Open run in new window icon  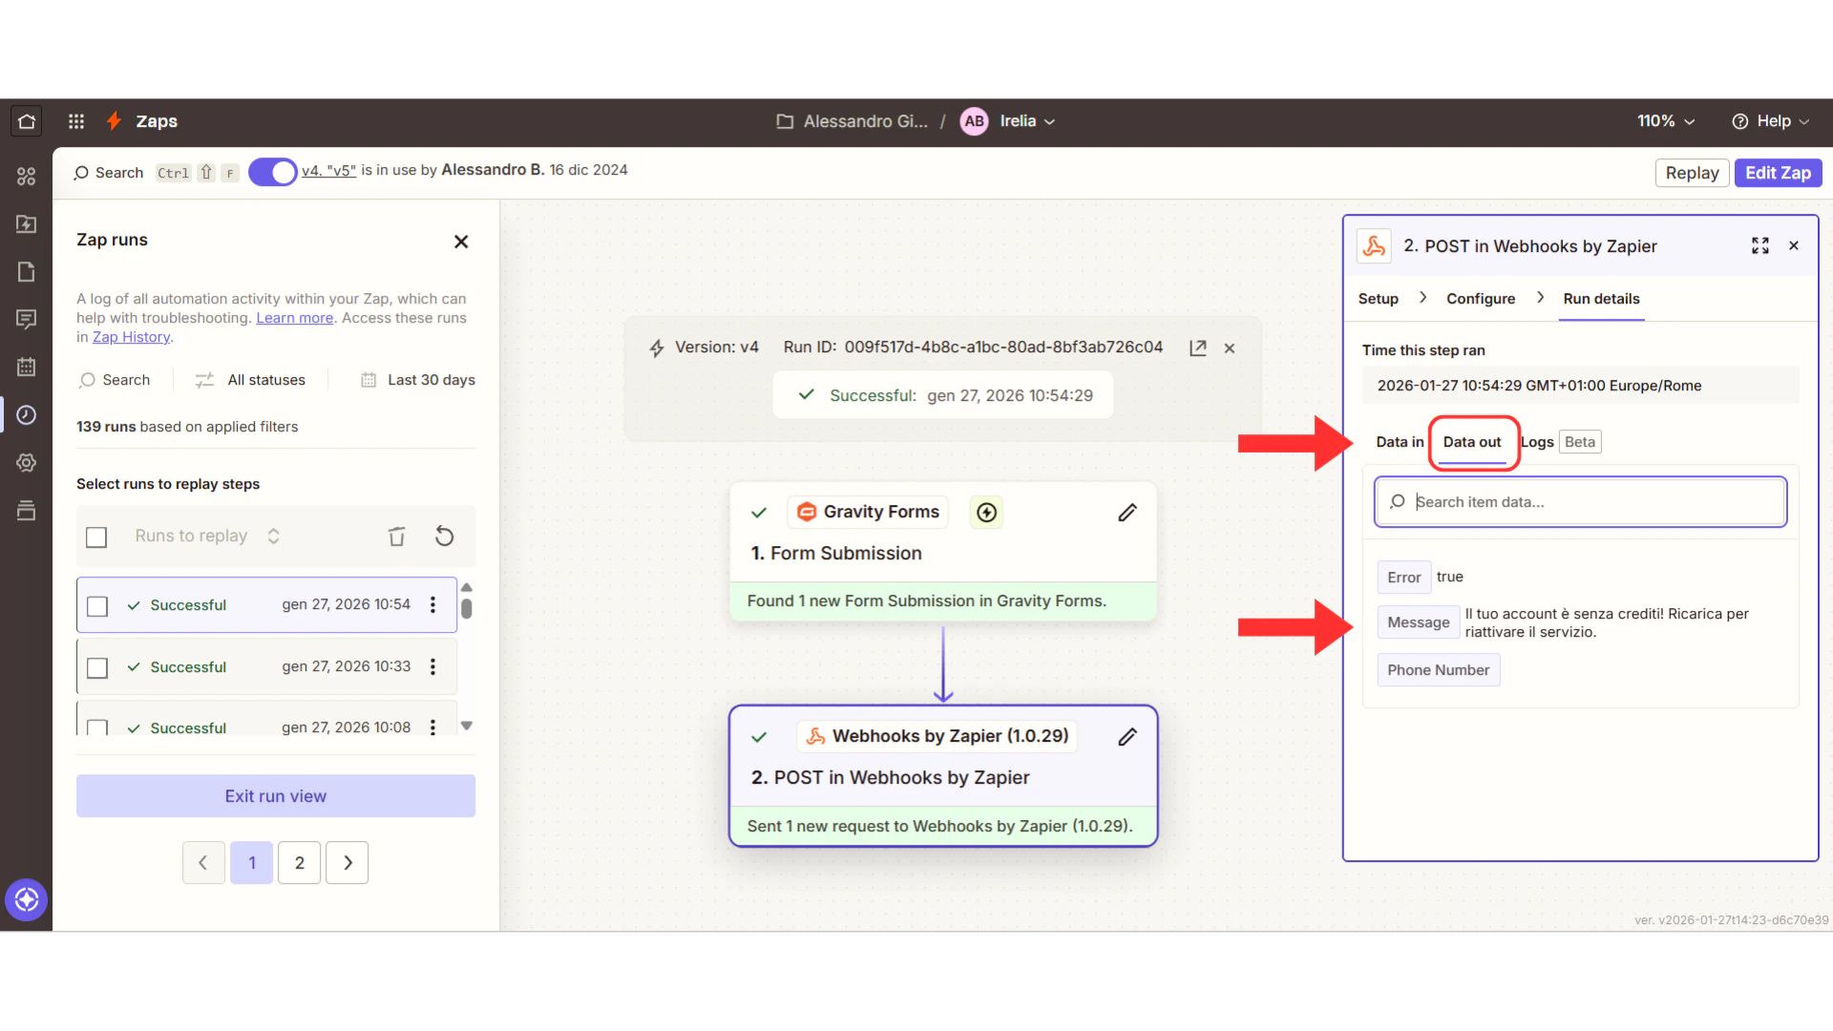click(1197, 348)
